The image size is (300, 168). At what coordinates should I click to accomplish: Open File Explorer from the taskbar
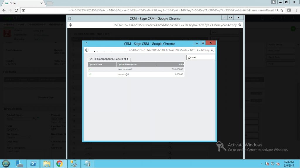click(x=47, y=164)
